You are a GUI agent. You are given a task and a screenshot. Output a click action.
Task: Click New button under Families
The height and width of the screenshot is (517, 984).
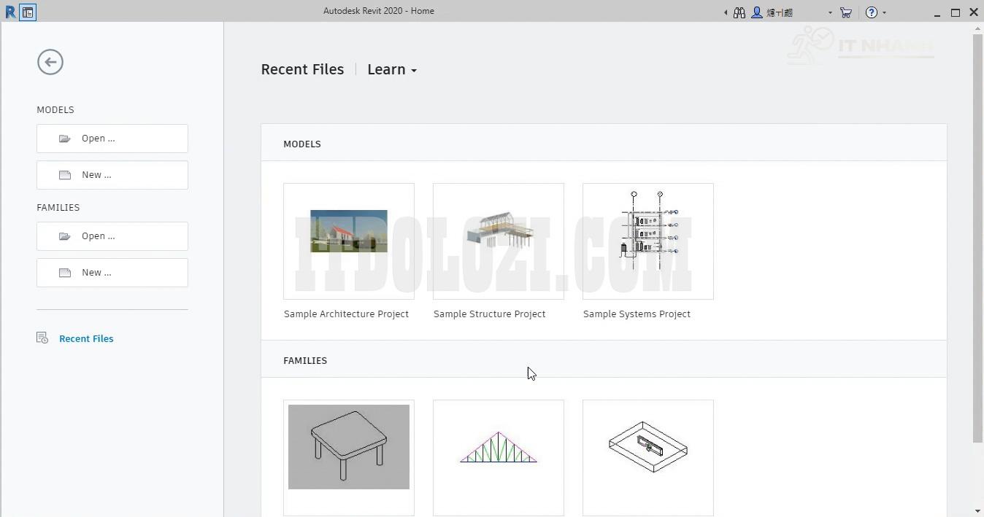(x=112, y=273)
